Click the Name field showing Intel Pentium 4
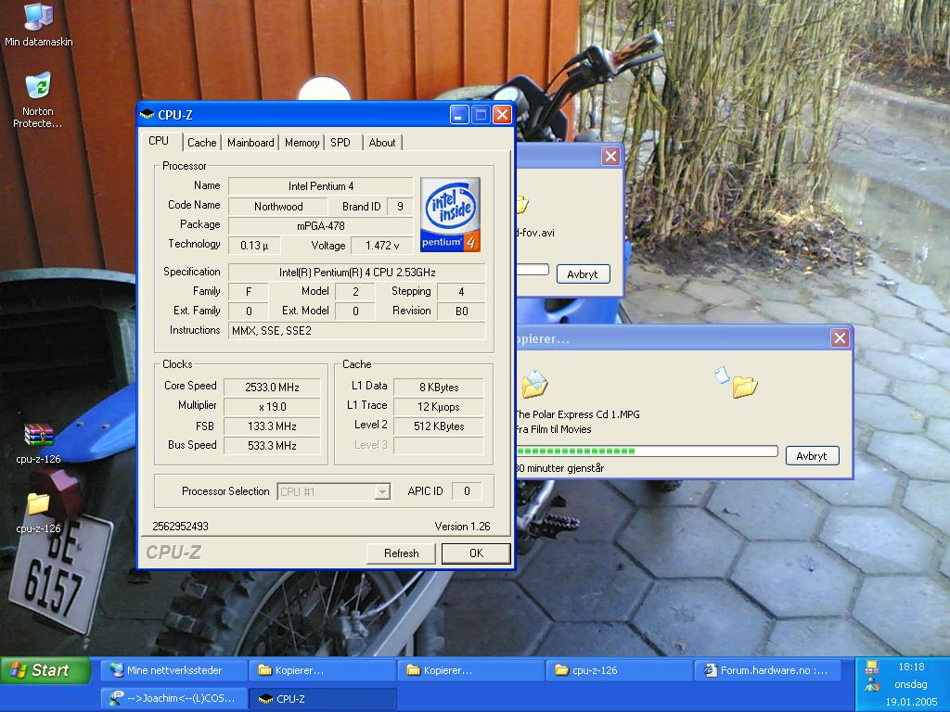The width and height of the screenshot is (950, 712). tap(320, 185)
